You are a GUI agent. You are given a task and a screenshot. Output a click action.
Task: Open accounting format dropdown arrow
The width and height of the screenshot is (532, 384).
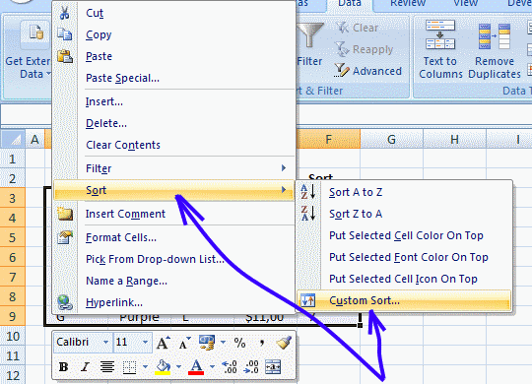(223, 343)
